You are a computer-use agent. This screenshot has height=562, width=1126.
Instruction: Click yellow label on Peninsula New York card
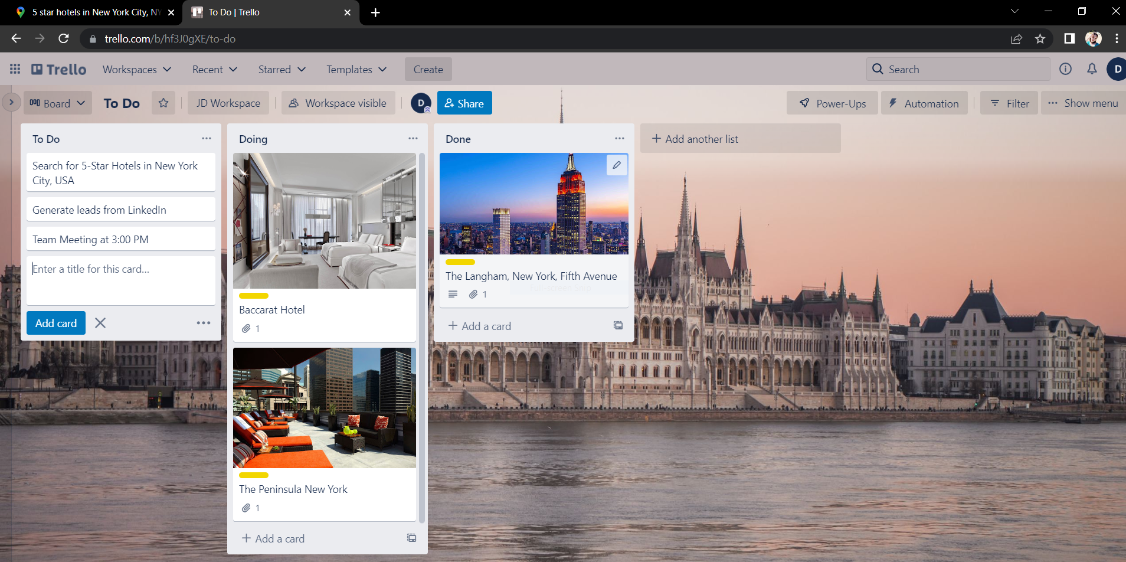pyautogui.click(x=254, y=475)
